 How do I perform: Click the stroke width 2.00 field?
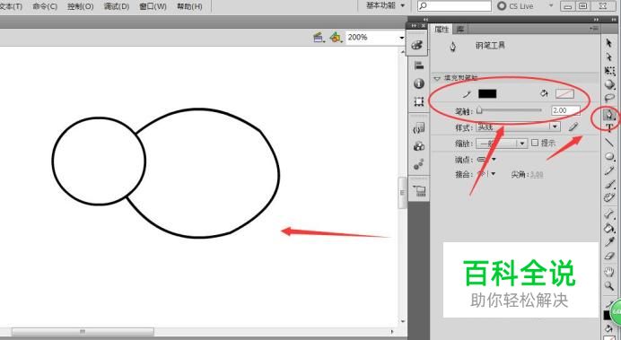tap(565, 110)
